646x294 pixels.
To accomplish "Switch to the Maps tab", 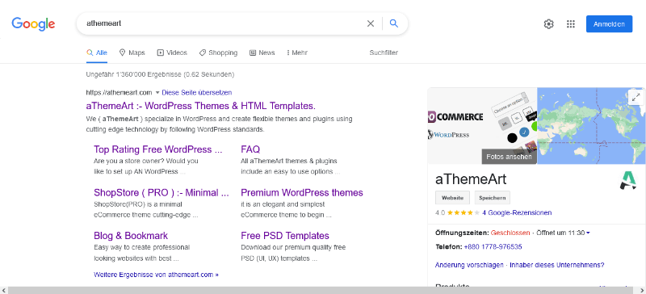I will pos(132,52).
